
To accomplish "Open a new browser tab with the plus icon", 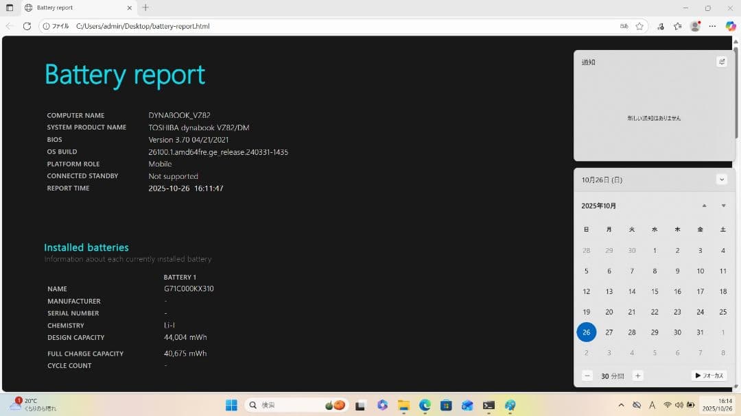I will pos(145,8).
